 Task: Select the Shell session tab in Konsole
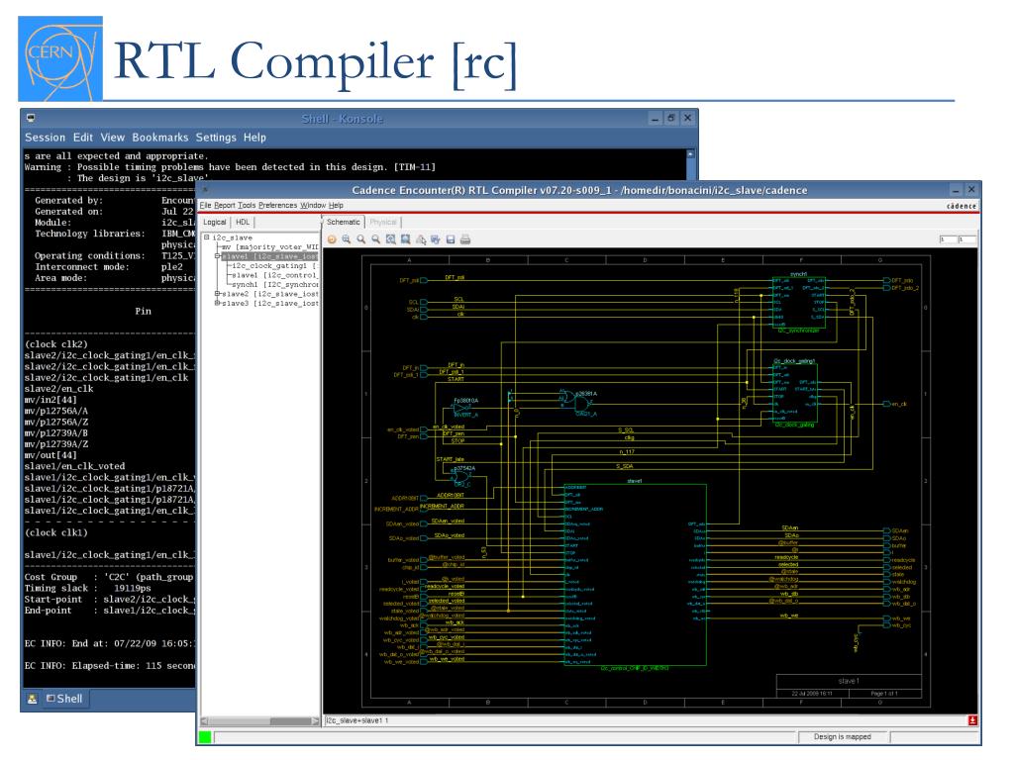point(64,699)
